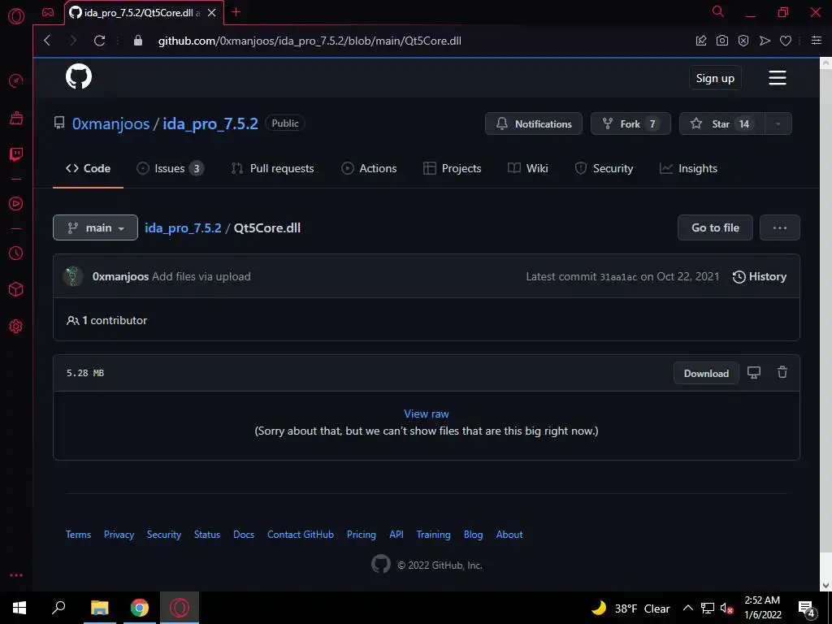The image size is (832, 624).
Task: Fork the repository
Action: pos(630,123)
